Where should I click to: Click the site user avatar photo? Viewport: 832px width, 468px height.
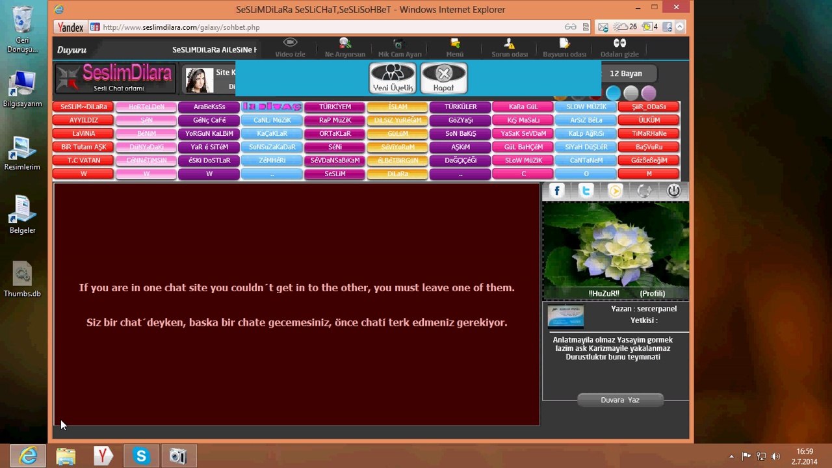200,80
